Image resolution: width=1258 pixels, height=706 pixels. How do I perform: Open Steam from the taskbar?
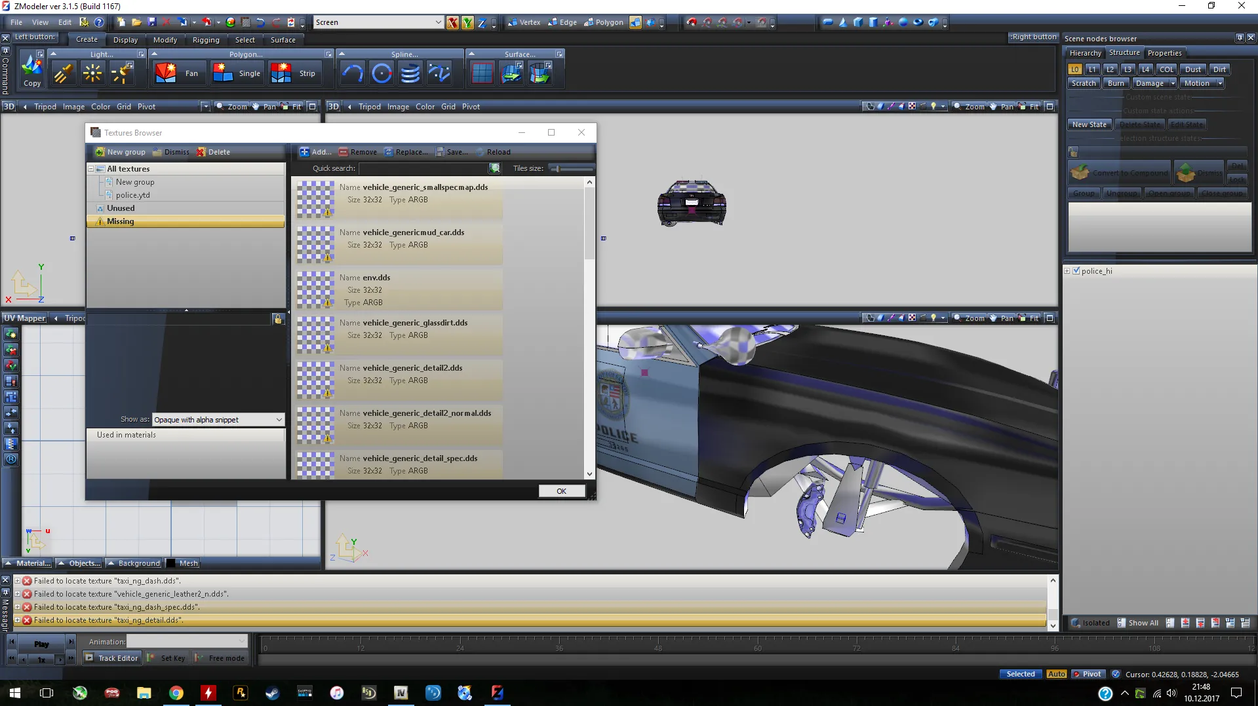(x=272, y=693)
